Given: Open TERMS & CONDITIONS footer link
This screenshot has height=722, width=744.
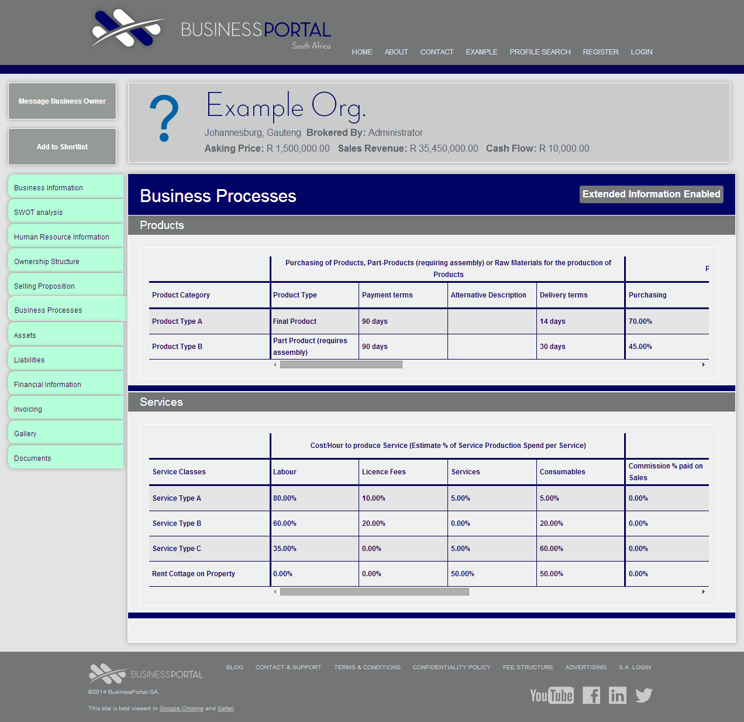Looking at the screenshot, I should [x=367, y=668].
